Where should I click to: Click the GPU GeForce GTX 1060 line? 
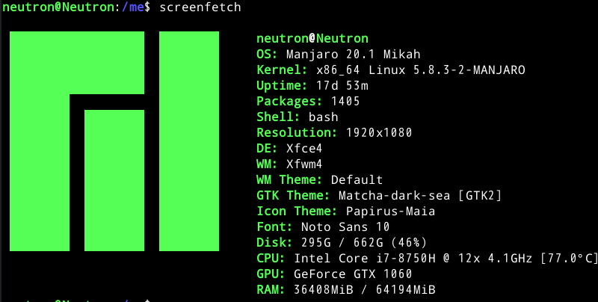coord(334,274)
